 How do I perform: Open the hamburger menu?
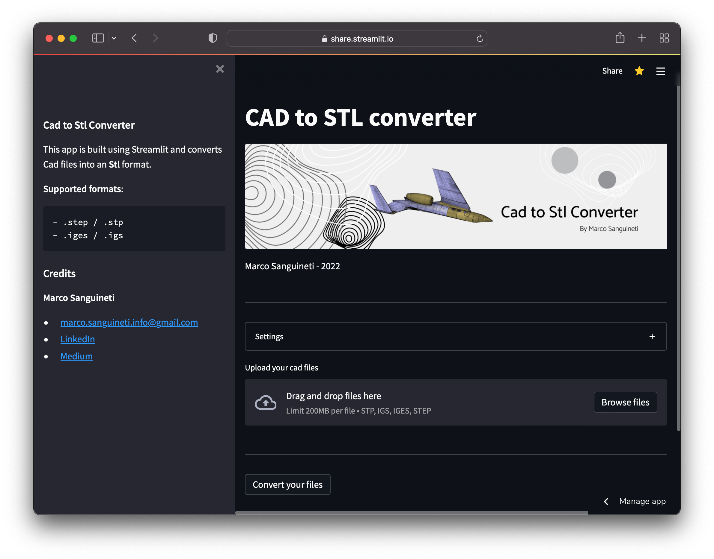pos(660,71)
